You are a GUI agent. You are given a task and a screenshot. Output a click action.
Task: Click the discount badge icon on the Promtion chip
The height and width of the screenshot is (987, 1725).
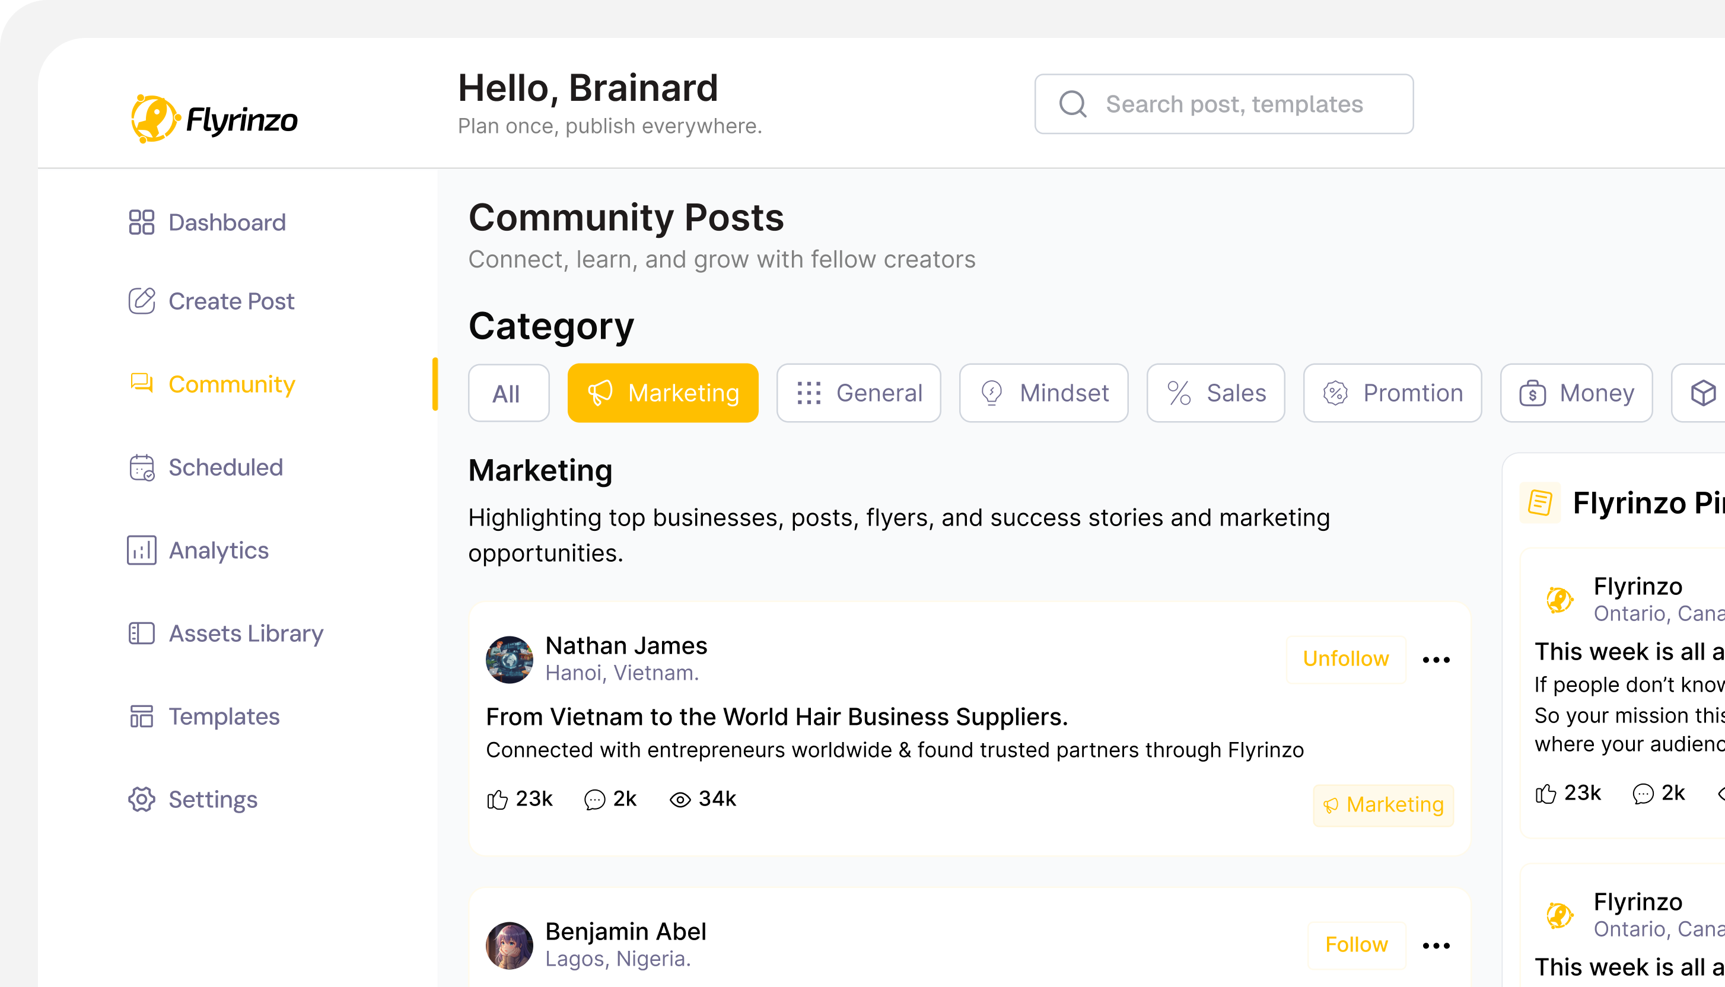(x=1335, y=393)
